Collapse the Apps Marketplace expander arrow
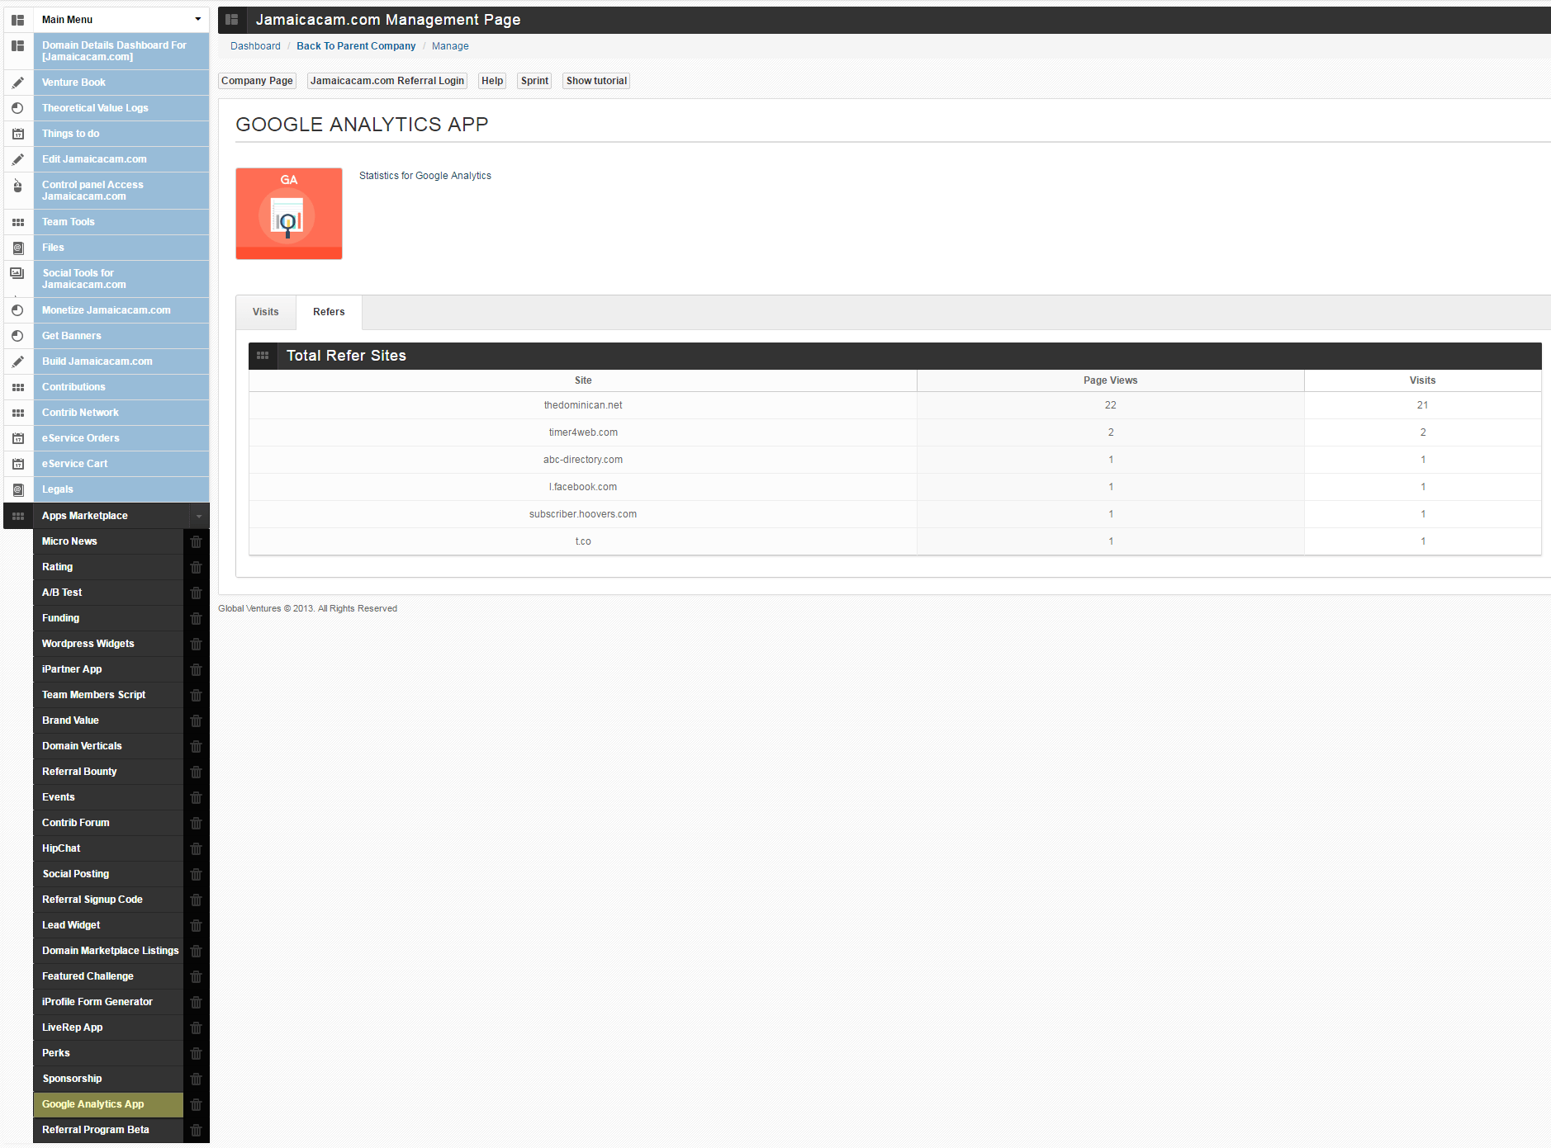Viewport: 1551px width, 1148px height. click(x=199, y=516)
